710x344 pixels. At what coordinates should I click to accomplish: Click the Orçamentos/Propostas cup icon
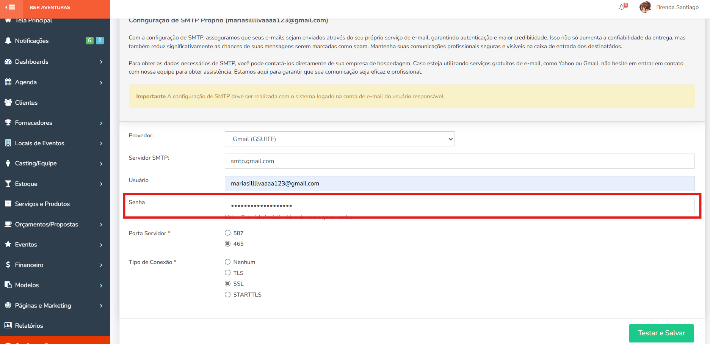pyautogui.click(x=8, y=224)
